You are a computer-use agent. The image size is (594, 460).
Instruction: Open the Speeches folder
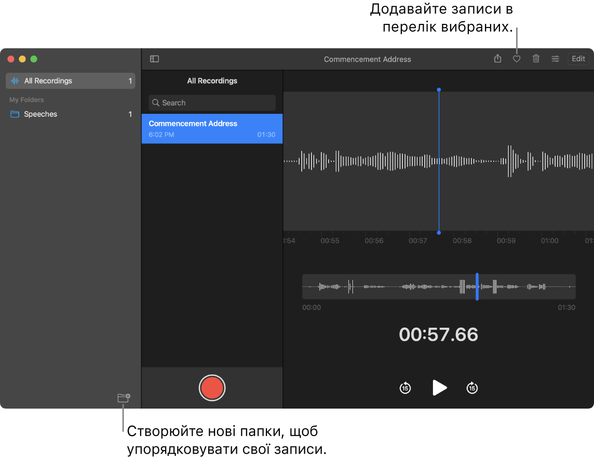point(40,114)
